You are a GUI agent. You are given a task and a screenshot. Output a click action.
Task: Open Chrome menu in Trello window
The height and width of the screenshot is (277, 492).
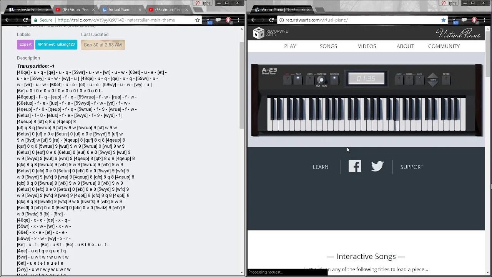tap(238, 20)
